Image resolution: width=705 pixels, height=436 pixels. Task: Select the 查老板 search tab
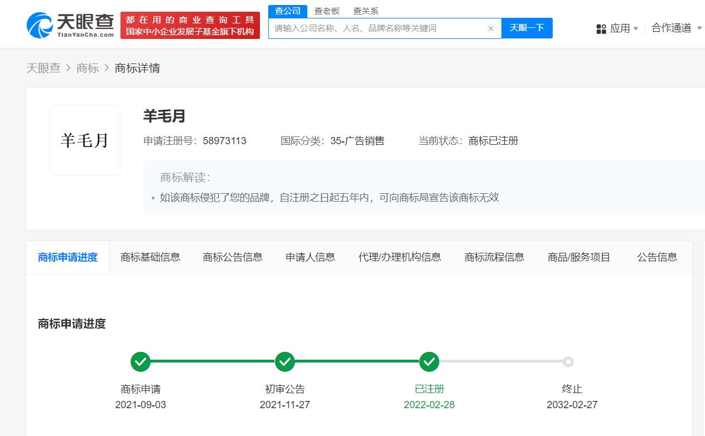click(x=326, y=11)
